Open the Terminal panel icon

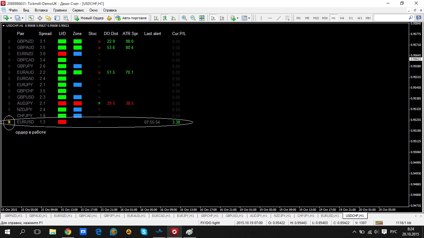[x=57, y=18]
